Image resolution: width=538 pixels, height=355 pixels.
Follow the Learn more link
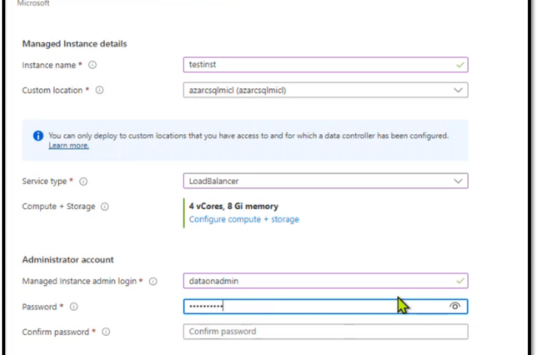coord(69,146)
